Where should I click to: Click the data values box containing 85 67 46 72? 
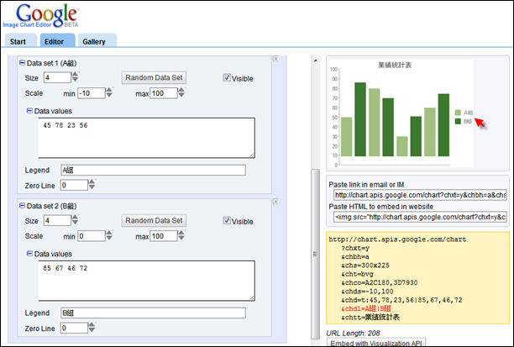coord(146,281)
